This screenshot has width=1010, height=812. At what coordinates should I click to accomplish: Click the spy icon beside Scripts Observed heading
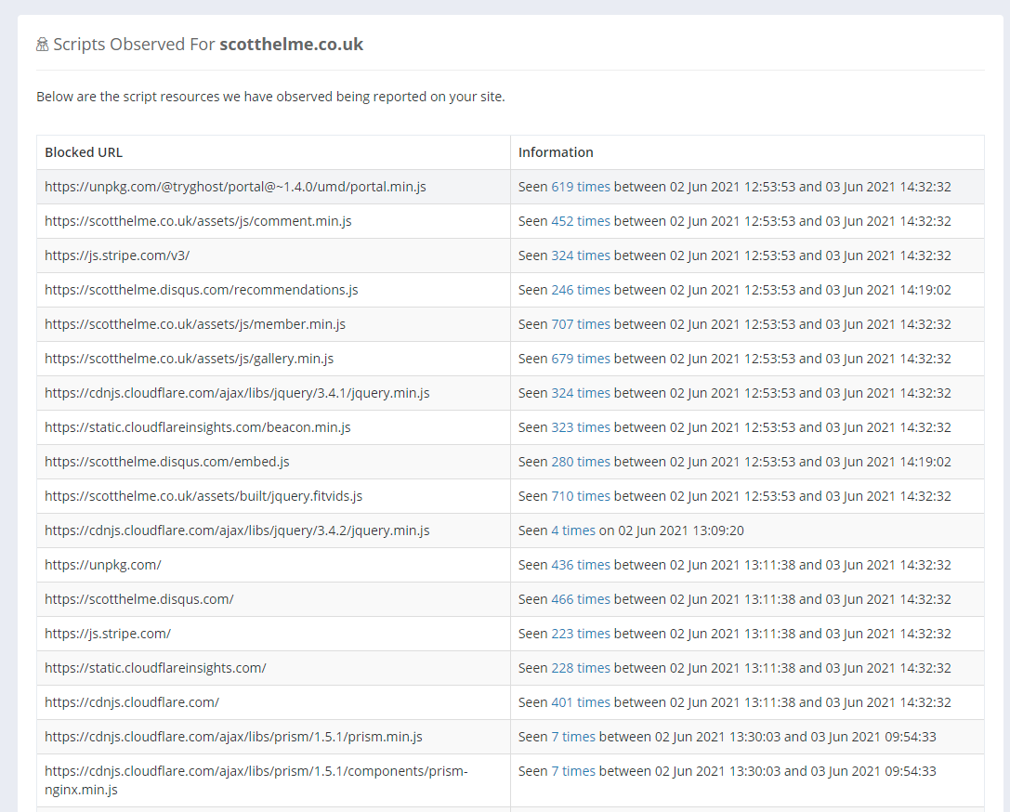click(x=42, y=45)
